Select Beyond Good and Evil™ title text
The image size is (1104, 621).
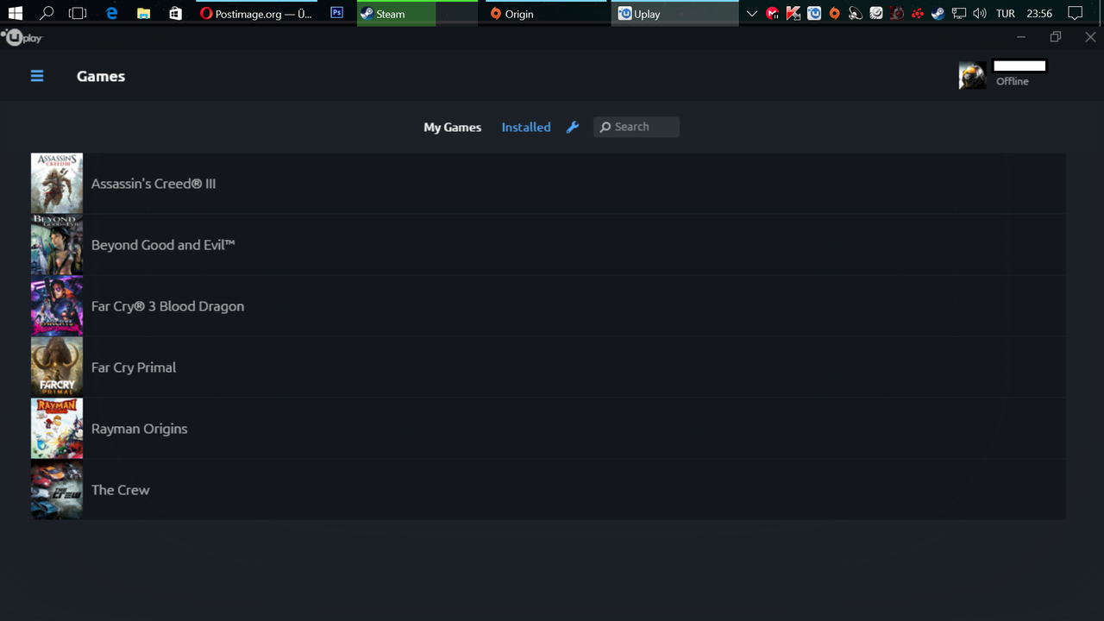coord(163,245)
